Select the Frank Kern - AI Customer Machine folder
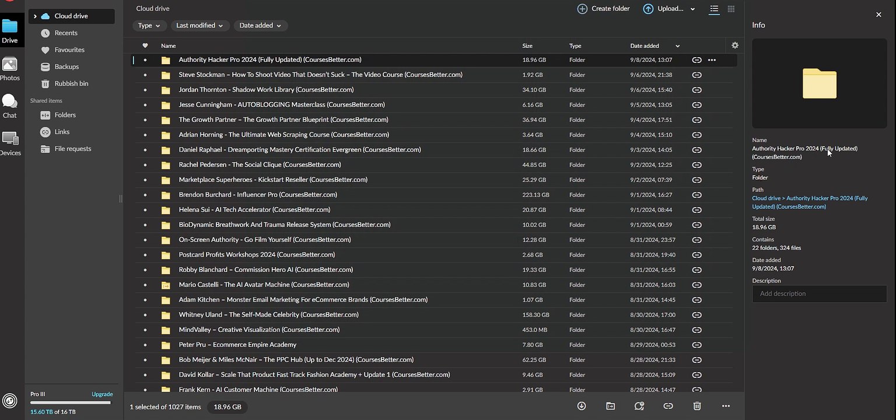Image resolution: width=896 pixels, height=420 pixels. coord(258,389)
